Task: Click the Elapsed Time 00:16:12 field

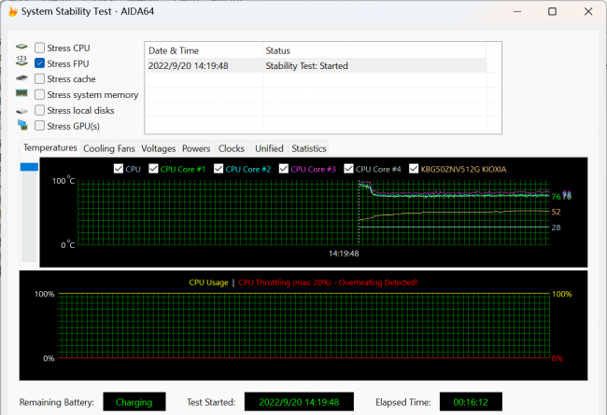Action: [471, 402]
